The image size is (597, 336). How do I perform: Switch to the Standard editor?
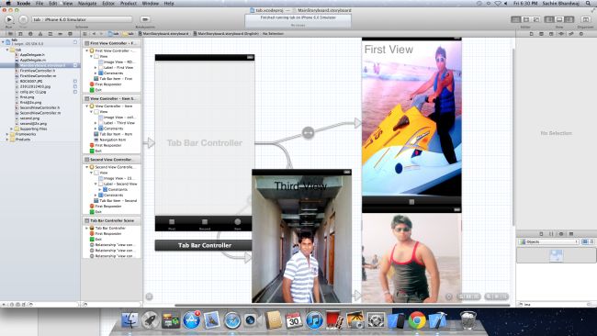click(x=516, y=19)
